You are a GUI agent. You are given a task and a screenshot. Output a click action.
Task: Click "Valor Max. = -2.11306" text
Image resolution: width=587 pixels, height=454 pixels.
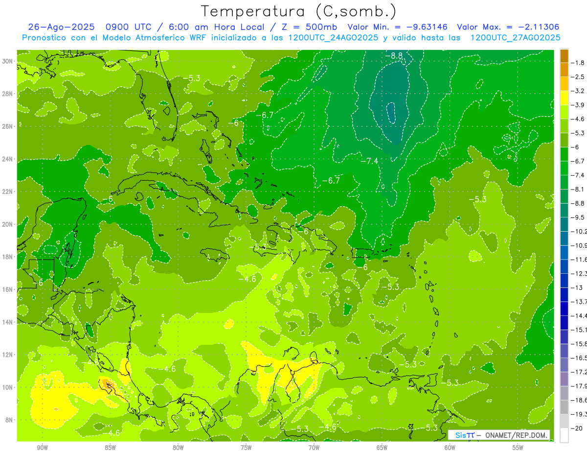(x=508, y=27)
